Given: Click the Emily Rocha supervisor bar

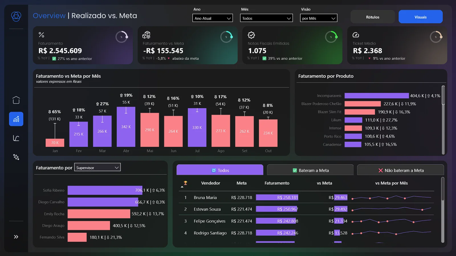Looking at the screenshot, I should pyautogui.click(x=99, y=214).
